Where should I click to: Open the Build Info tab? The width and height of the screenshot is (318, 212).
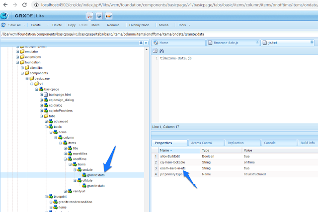tap(308, 143)
